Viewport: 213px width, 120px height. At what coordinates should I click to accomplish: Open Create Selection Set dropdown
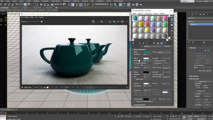click(x=102, y=4)
